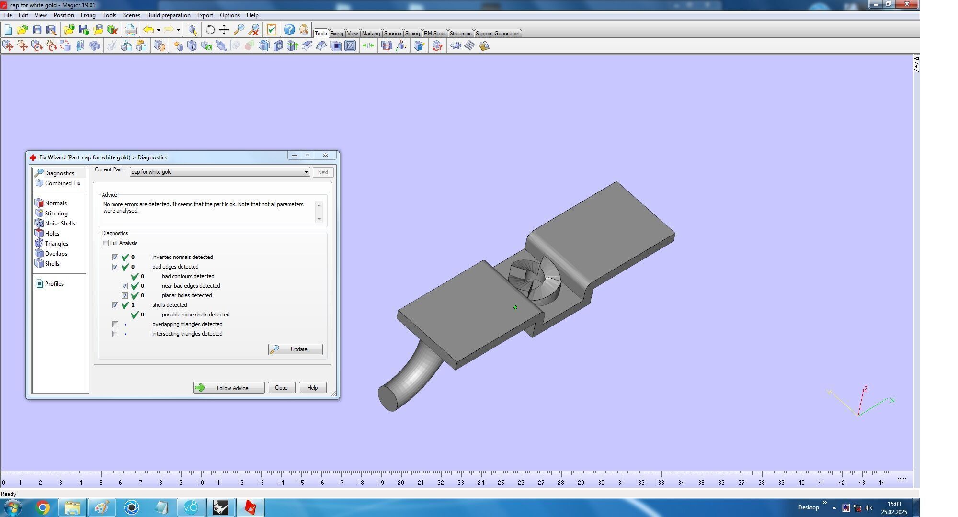Click the New project icon

(8, 30)
